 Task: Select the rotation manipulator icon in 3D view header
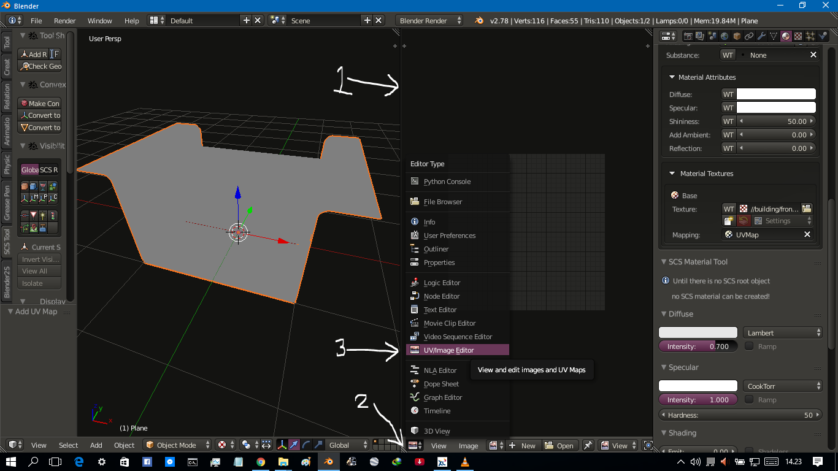click(306, 445)
